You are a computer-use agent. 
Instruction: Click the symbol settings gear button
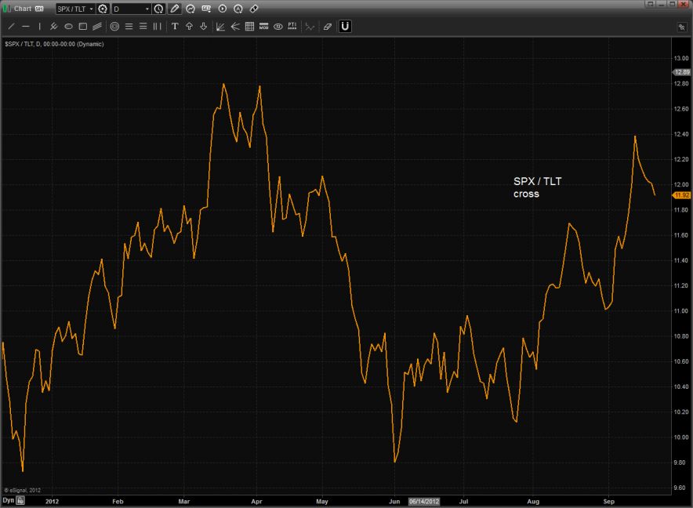click(102, 9)
